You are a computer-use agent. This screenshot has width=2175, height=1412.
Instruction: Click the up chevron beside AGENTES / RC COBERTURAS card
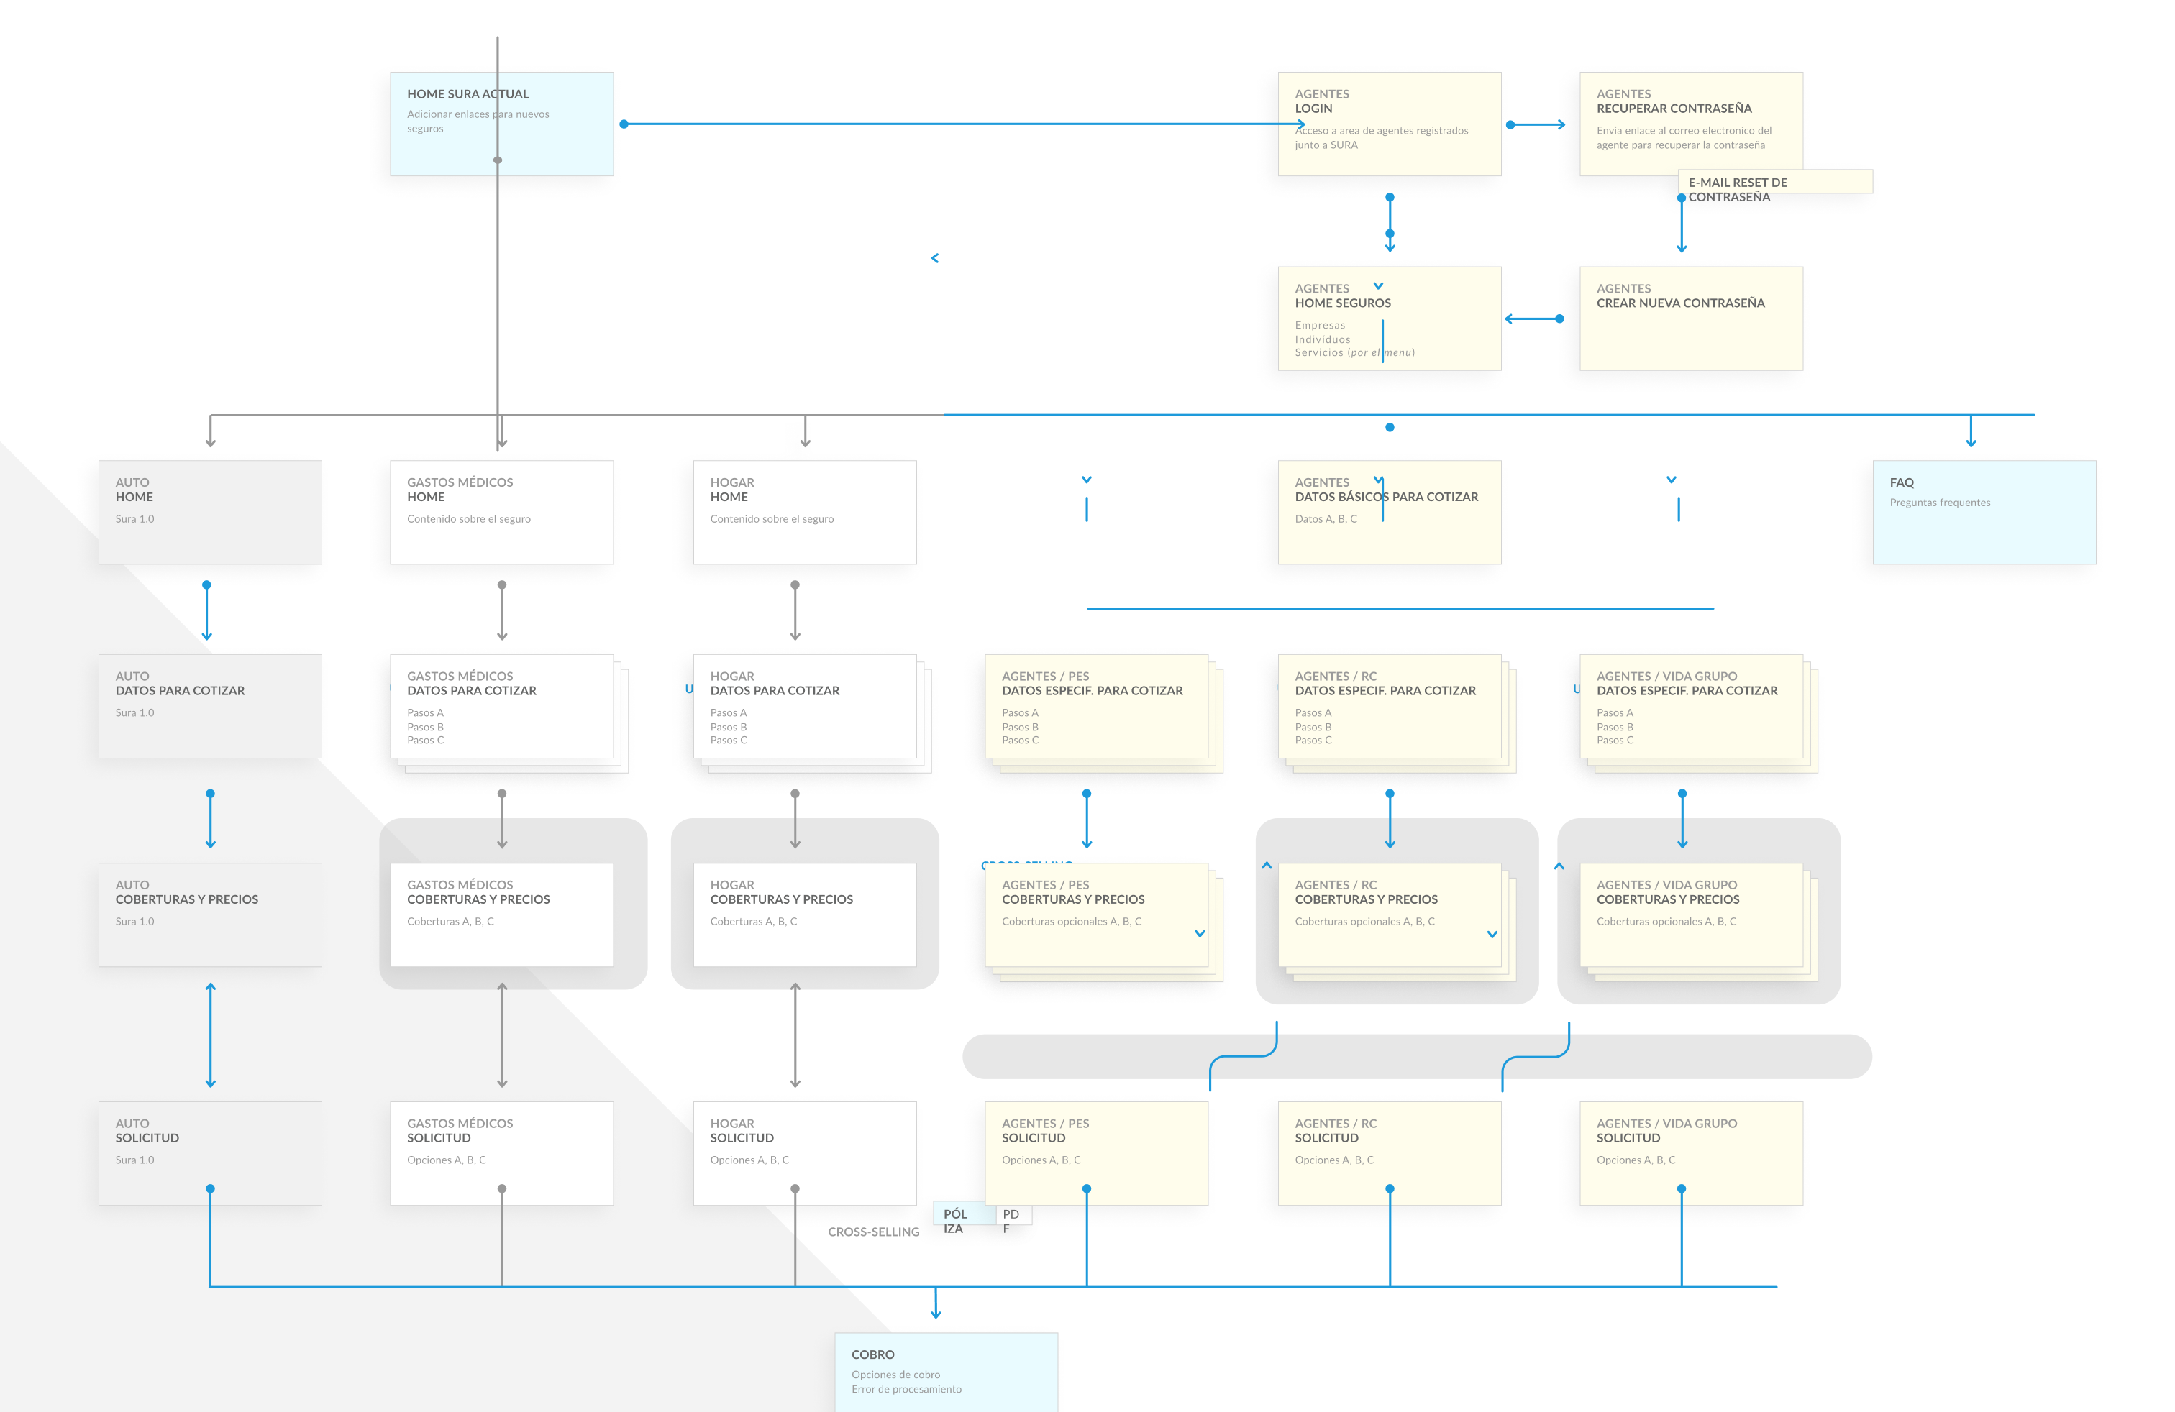click(1267, 865)
